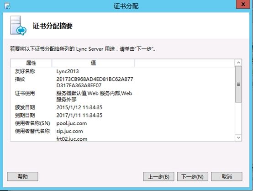Cancel with the 取消 button
Screen dimensions: 253x191
click(x=227, y=176)
